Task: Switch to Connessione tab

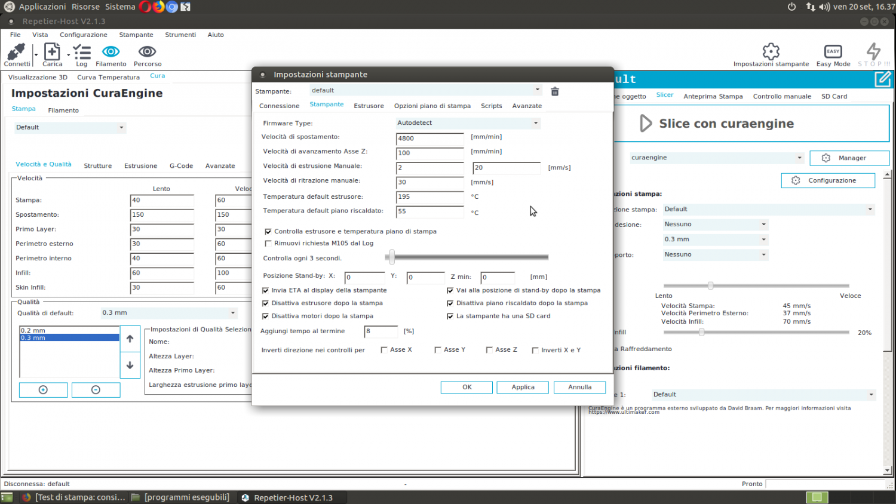Action: (x=279, y=106)
